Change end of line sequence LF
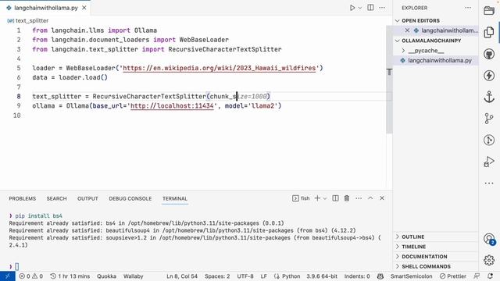The height and width of the screenshot is (281, 500). [x=264, y=276]
